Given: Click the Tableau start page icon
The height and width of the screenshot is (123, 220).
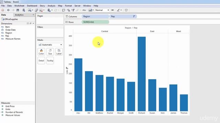Looking at the screenshot, I should point(3,10).
